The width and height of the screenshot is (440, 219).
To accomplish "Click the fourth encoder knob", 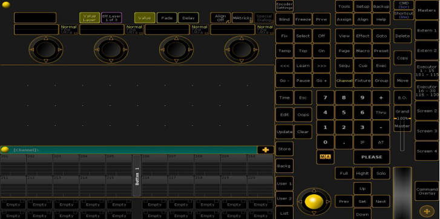I will click(241, 50).
